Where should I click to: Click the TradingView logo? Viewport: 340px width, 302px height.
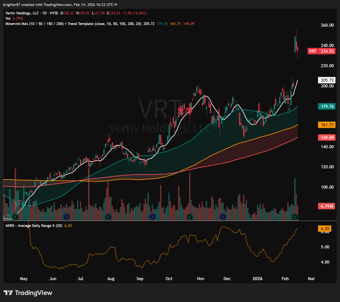click(x=28, y=293)
